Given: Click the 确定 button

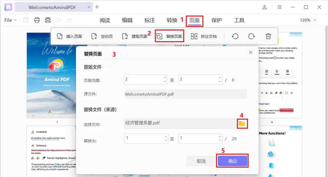Looking at the screenshot, I should tap(233, 161).
